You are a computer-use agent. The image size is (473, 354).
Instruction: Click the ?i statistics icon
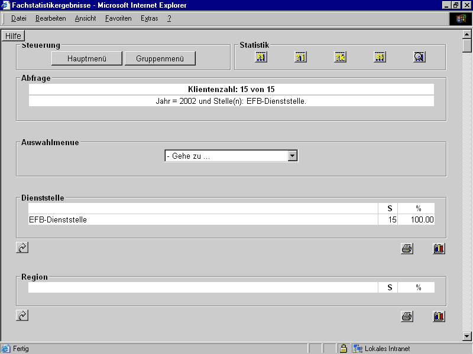(301, 57)
